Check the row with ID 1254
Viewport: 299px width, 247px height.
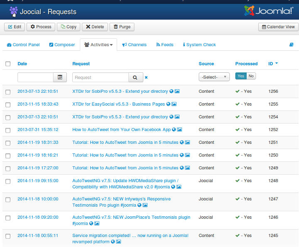[x=8, y=118]
